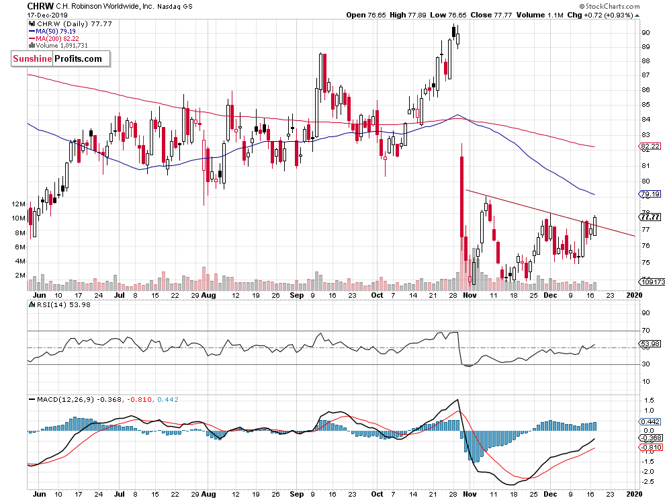Screen dimensions: 665x500
Task: Click the 79.19 blue MA price tag
Action: (650, 194)
